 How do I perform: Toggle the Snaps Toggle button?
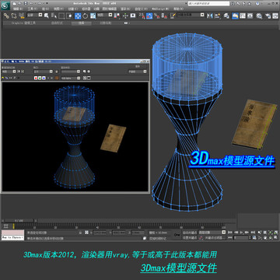142,16
